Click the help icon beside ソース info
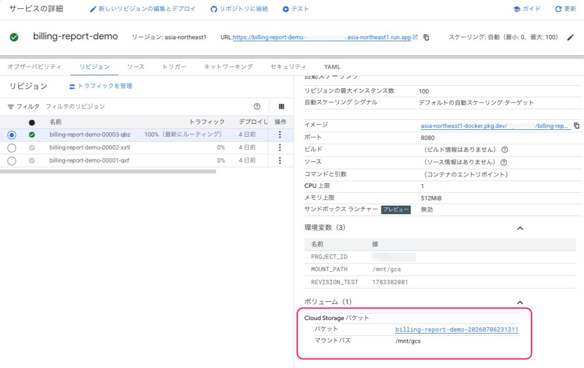This screenshot has width=584, height=368. pyautogui.click(x=504, y=162)
